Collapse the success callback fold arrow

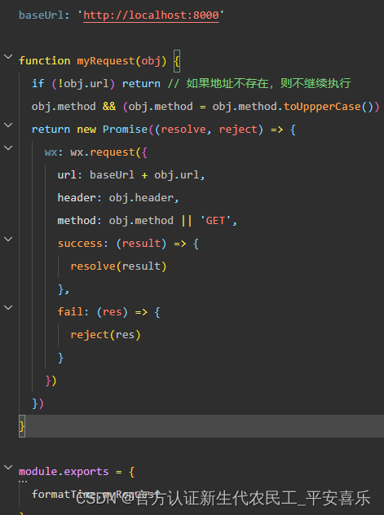click(8, 240)
